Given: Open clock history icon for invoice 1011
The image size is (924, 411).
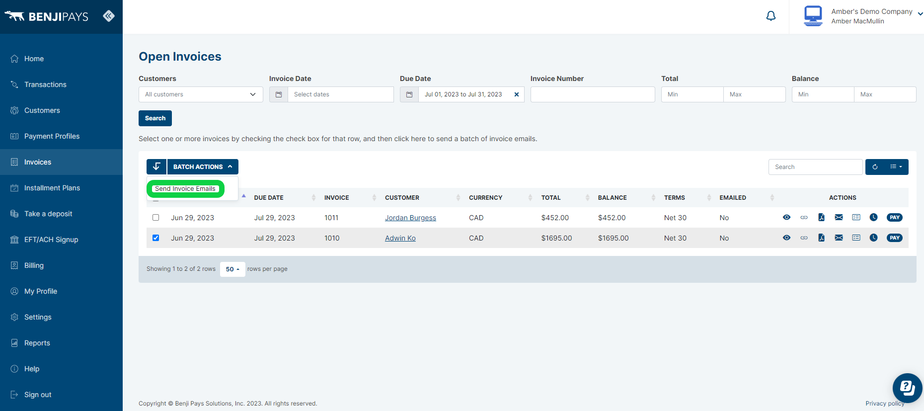Looking at the screenshot, I should pos(873,217).
